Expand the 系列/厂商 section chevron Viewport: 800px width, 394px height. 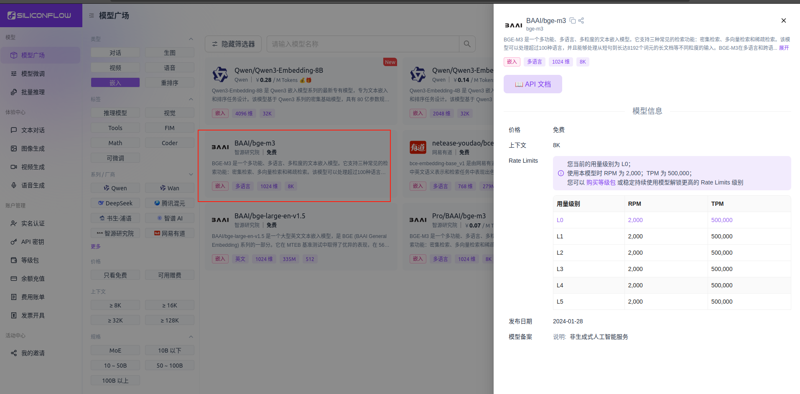[x=191, y=174]
